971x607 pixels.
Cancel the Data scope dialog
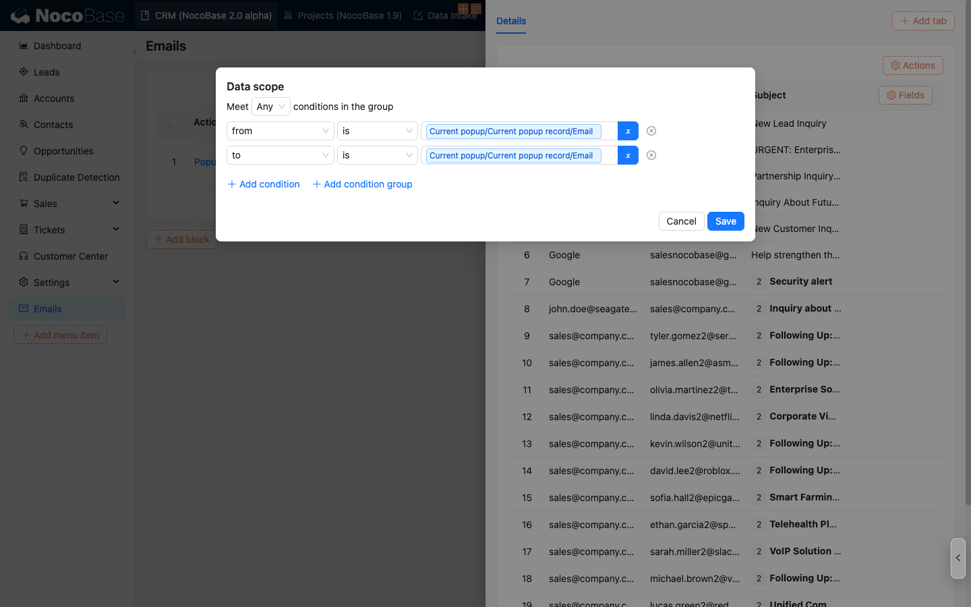(681, 221)
